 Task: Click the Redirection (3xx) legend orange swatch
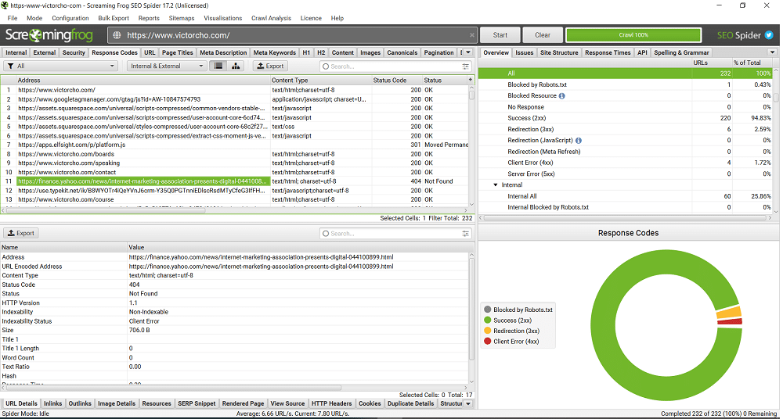487,331
